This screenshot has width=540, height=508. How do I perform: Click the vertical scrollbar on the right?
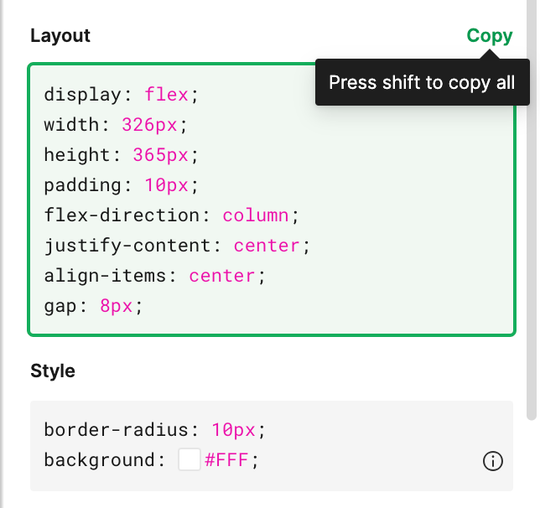532,210
